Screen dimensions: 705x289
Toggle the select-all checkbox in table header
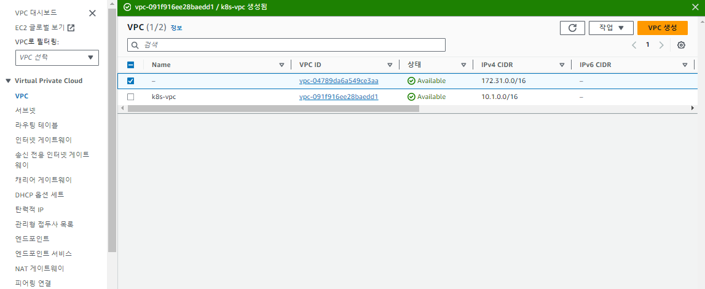click(x=131, y=65)
